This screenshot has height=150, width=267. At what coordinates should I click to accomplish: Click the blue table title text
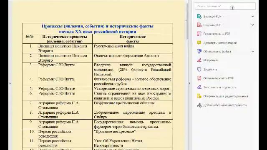(98, 29)
